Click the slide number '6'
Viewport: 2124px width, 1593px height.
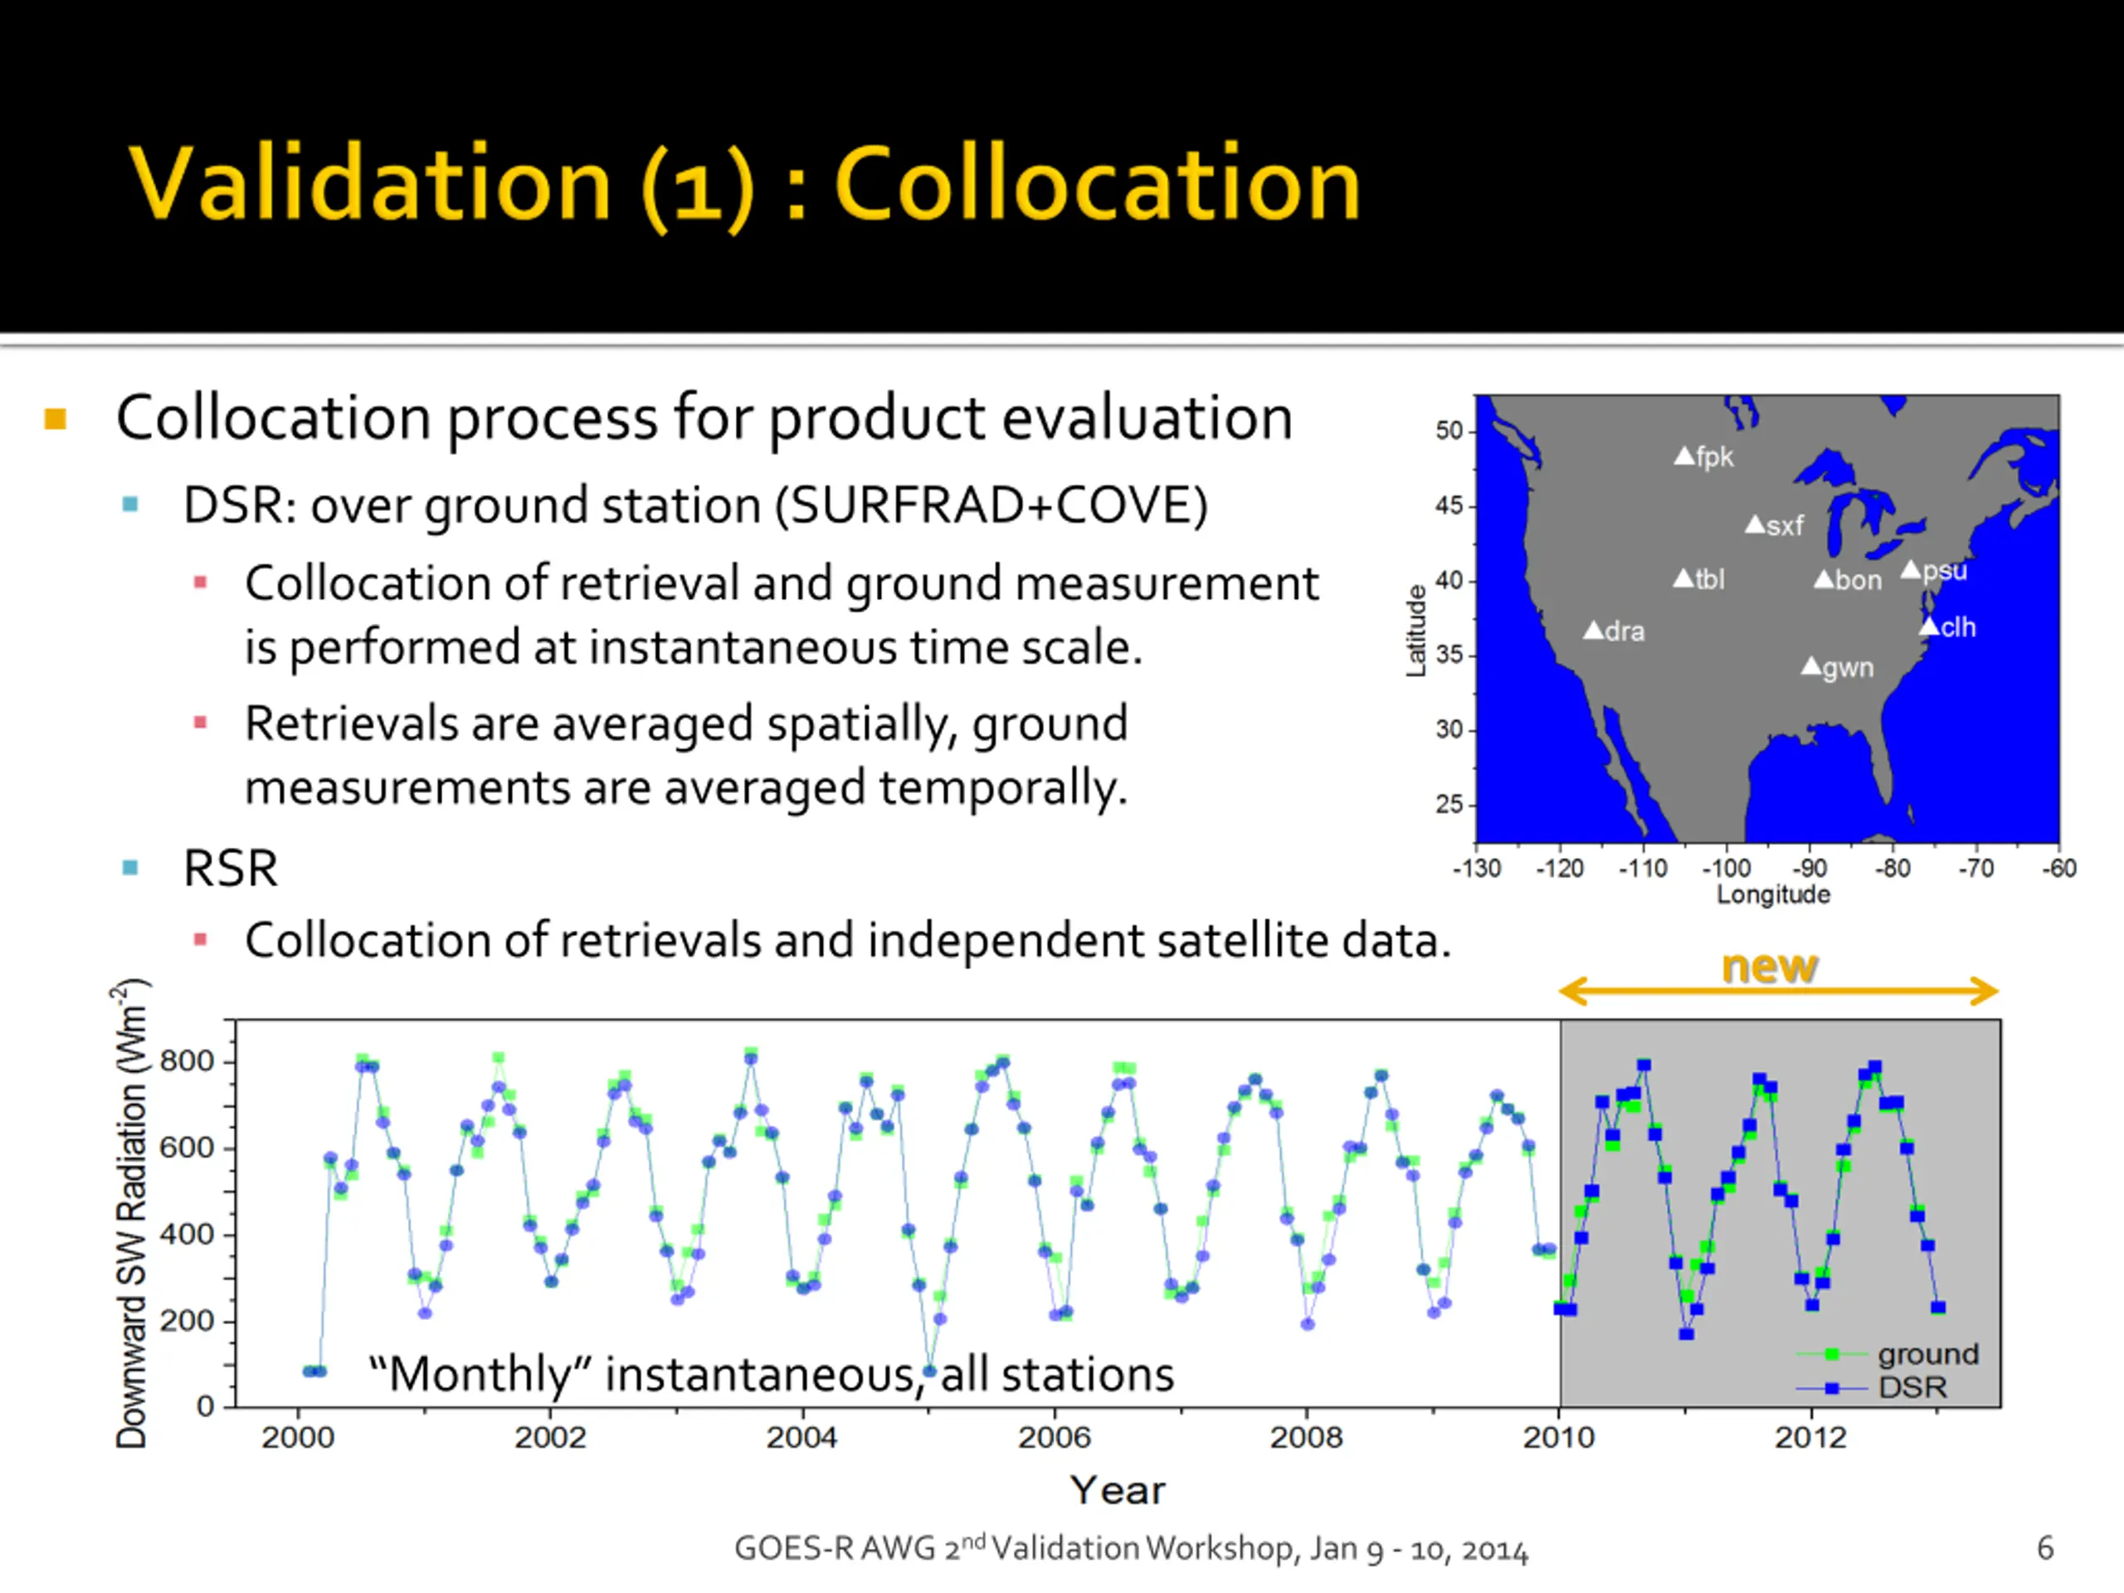tap(2045, 1548)
